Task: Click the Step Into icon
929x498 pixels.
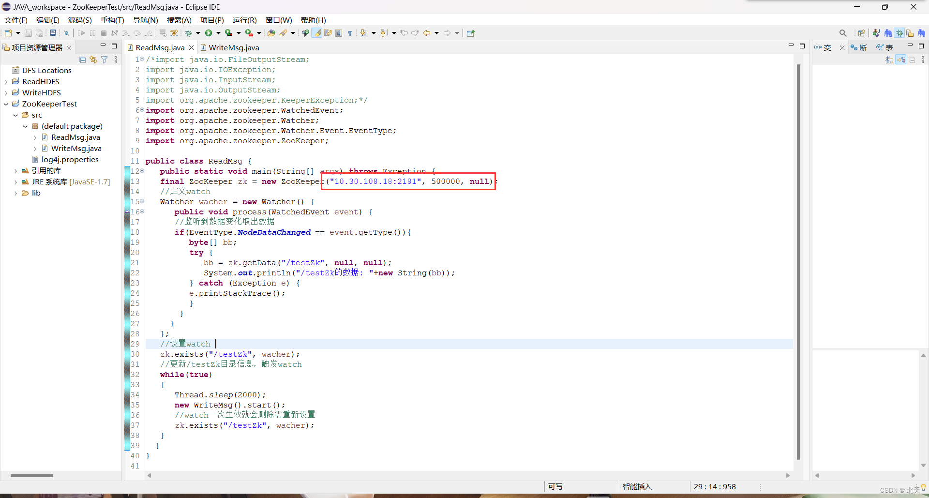Action: click(126, 33)
